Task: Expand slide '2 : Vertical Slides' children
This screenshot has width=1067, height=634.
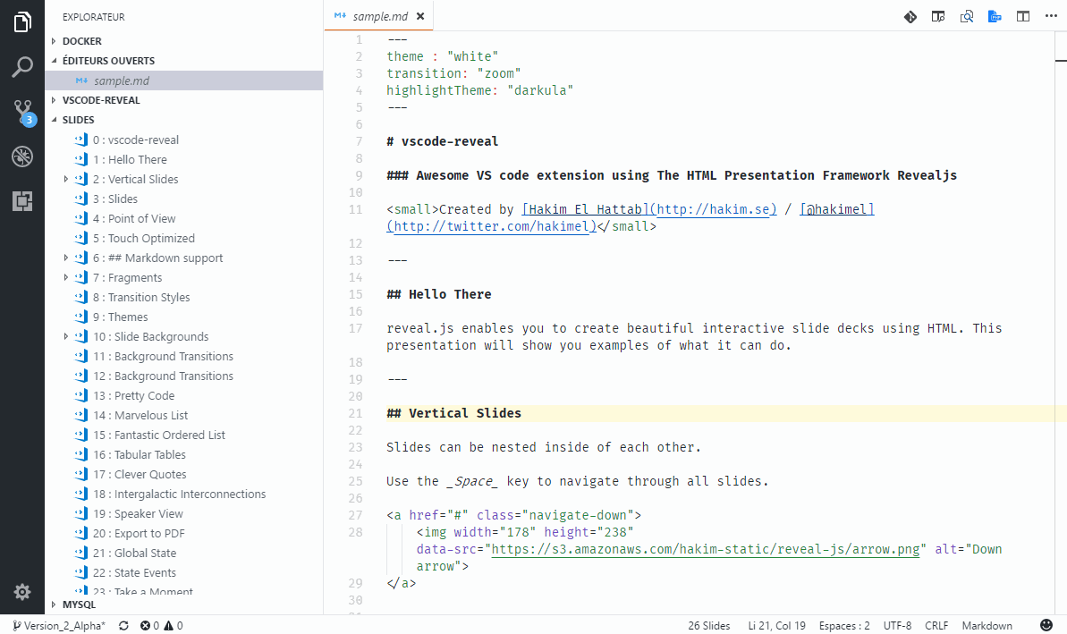Action: (x=66, y=179)
